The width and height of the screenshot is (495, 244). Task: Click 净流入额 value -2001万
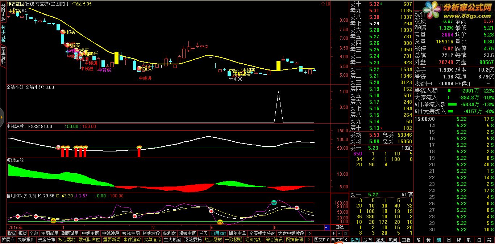pyautogui.click(x=470, y=91)
